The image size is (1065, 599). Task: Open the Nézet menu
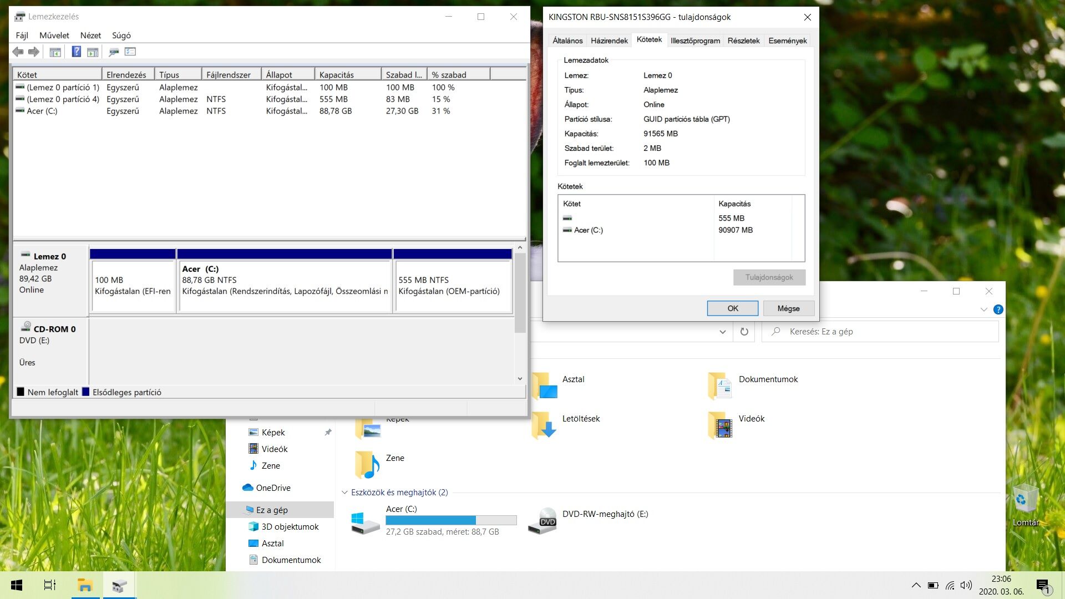pos(90,35)
